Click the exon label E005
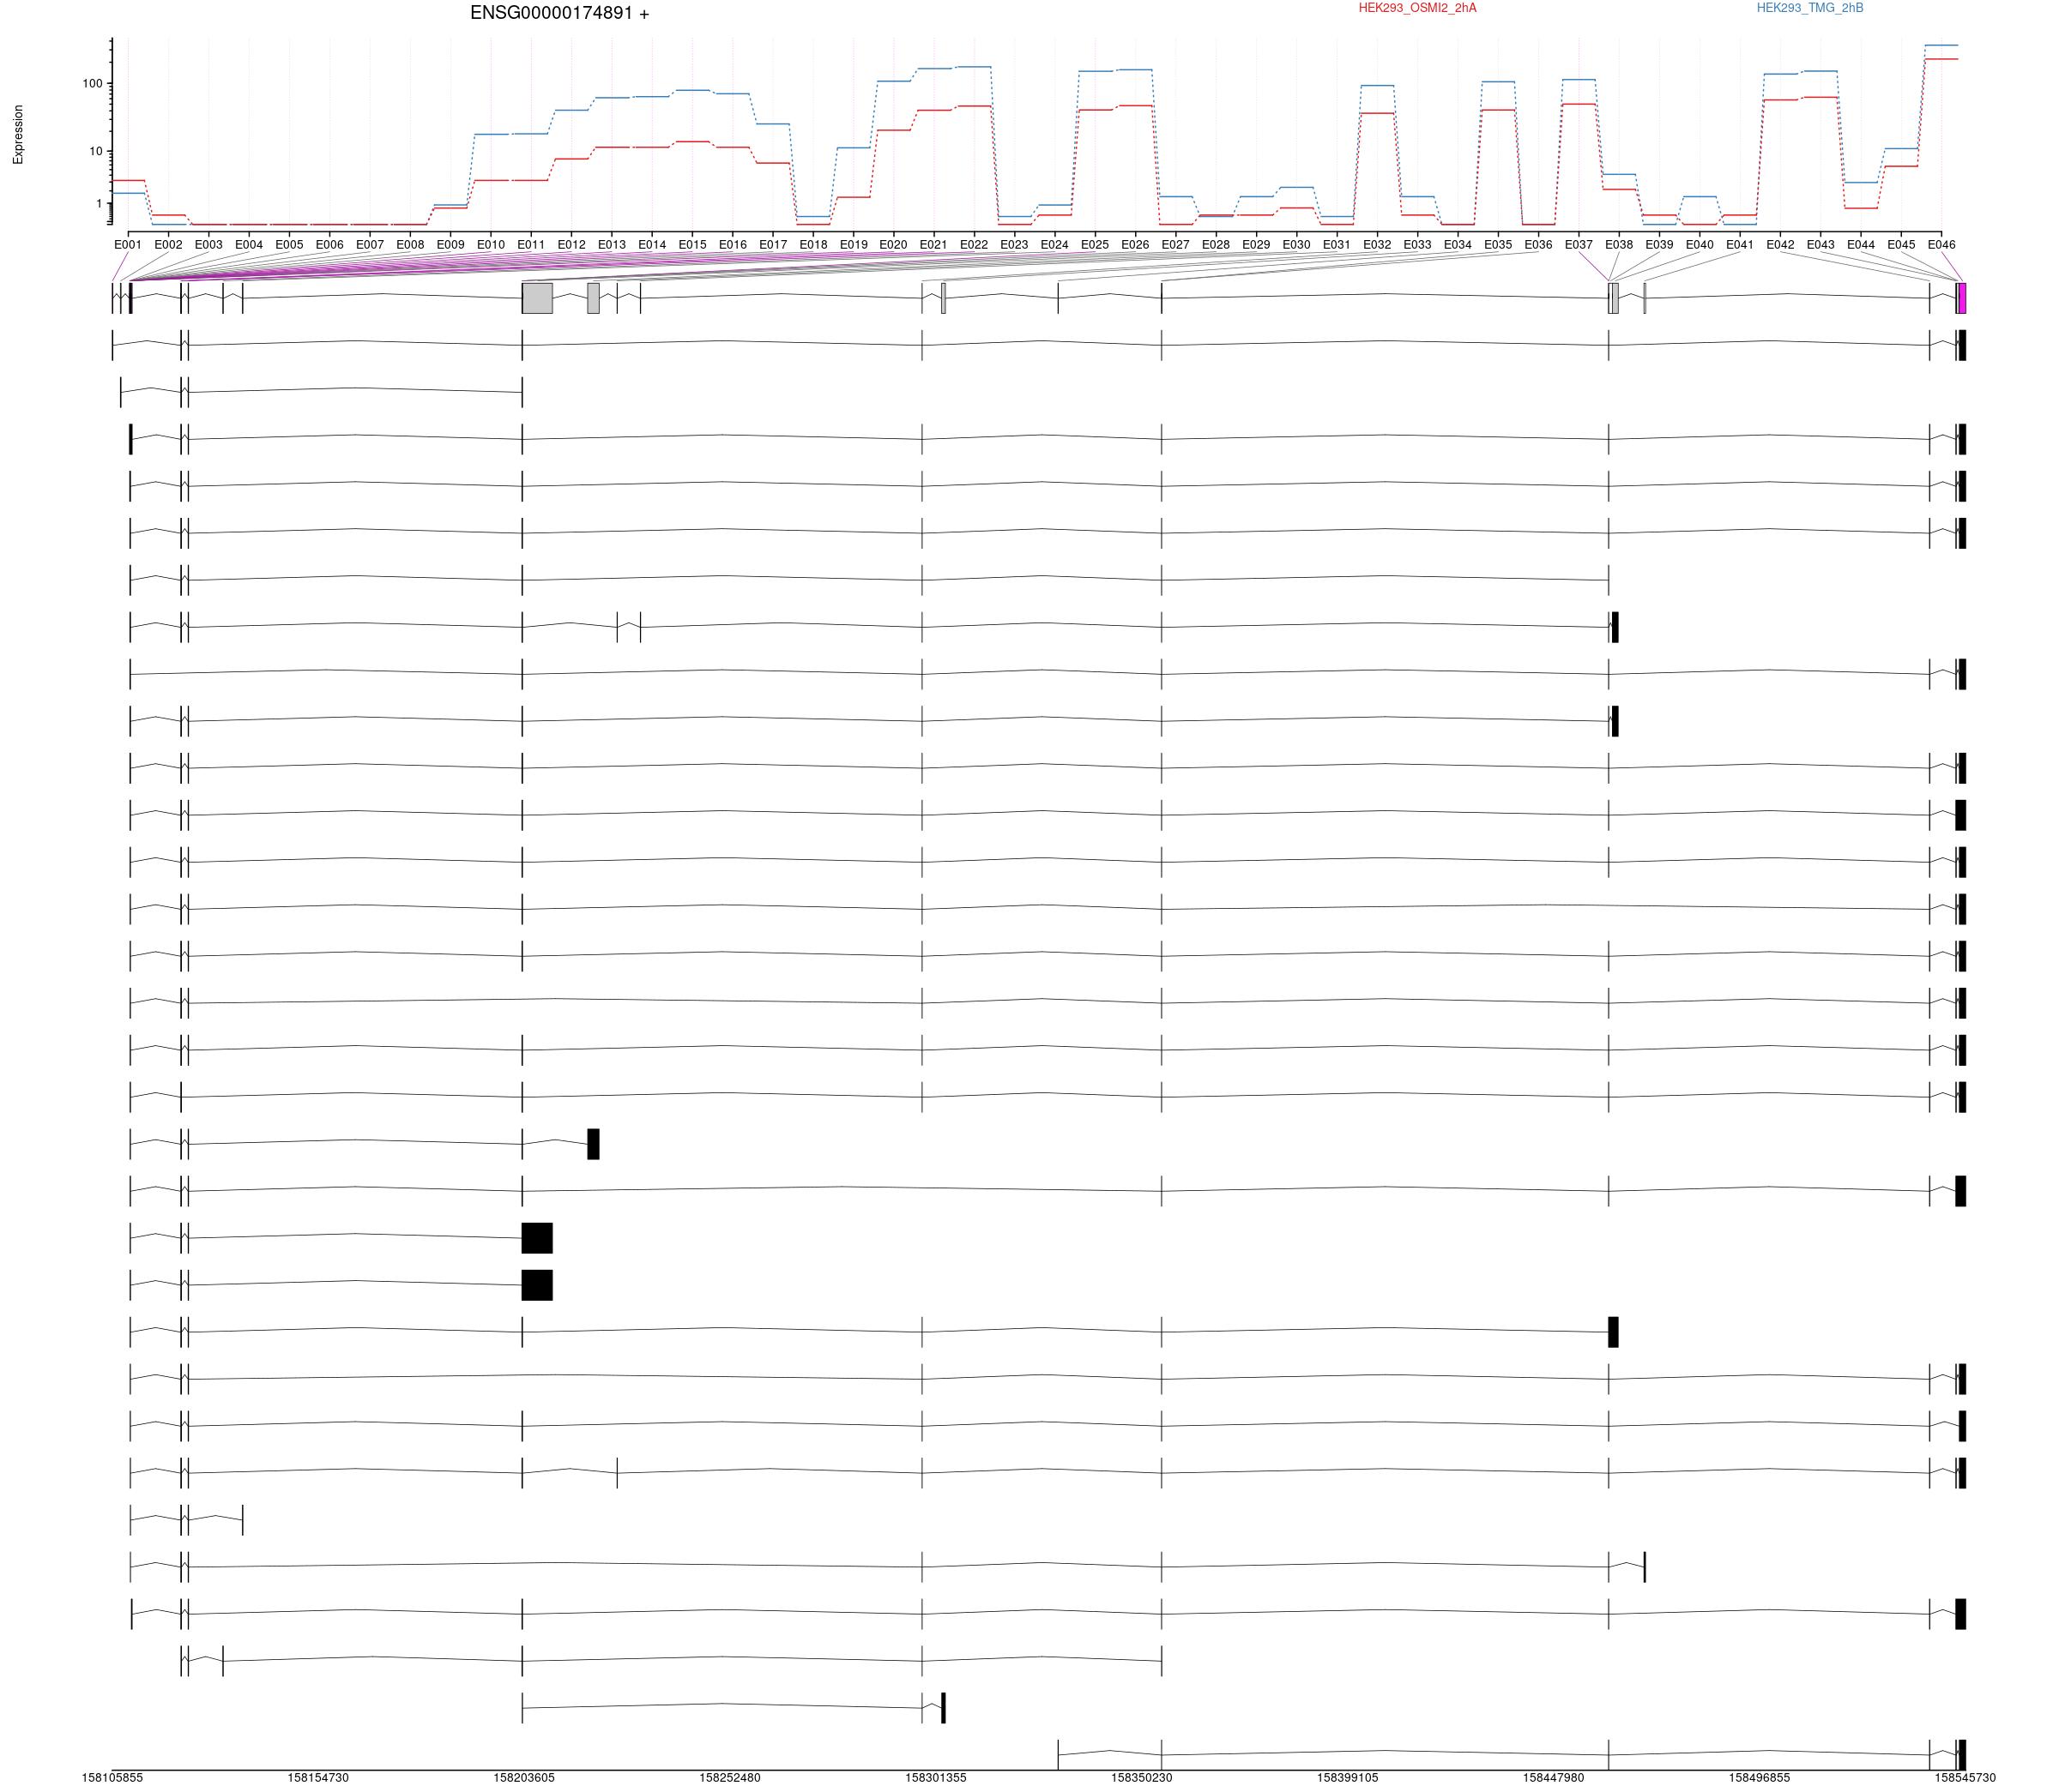This screenshot has width=2059, height=1792. pyautogui.click(x=289, y=244)
